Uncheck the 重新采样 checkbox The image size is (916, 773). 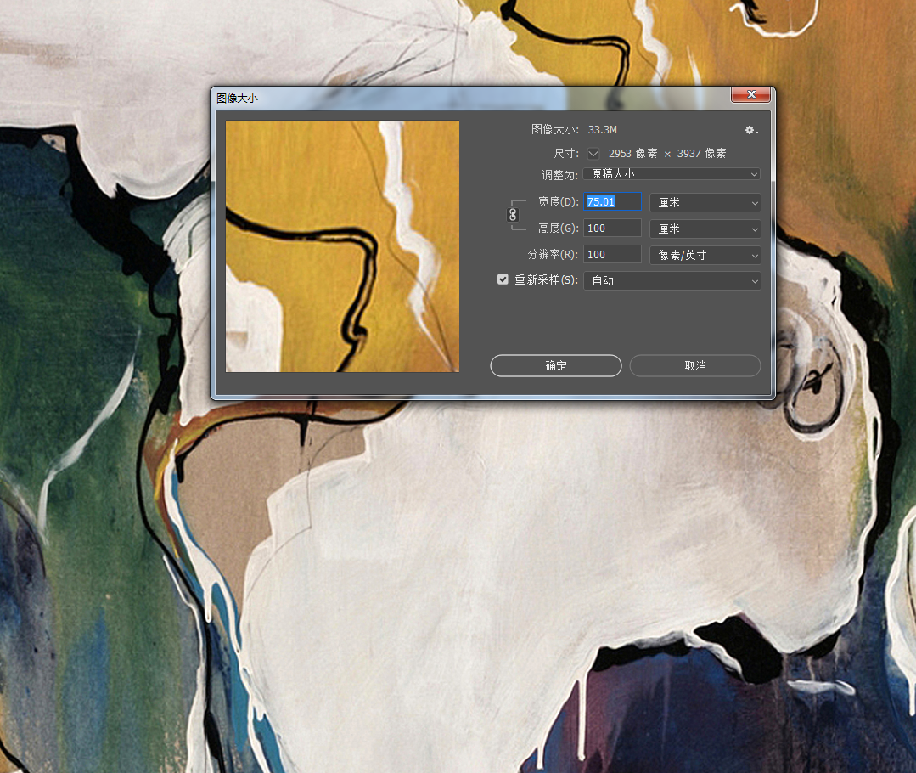[x=503, y=279]
